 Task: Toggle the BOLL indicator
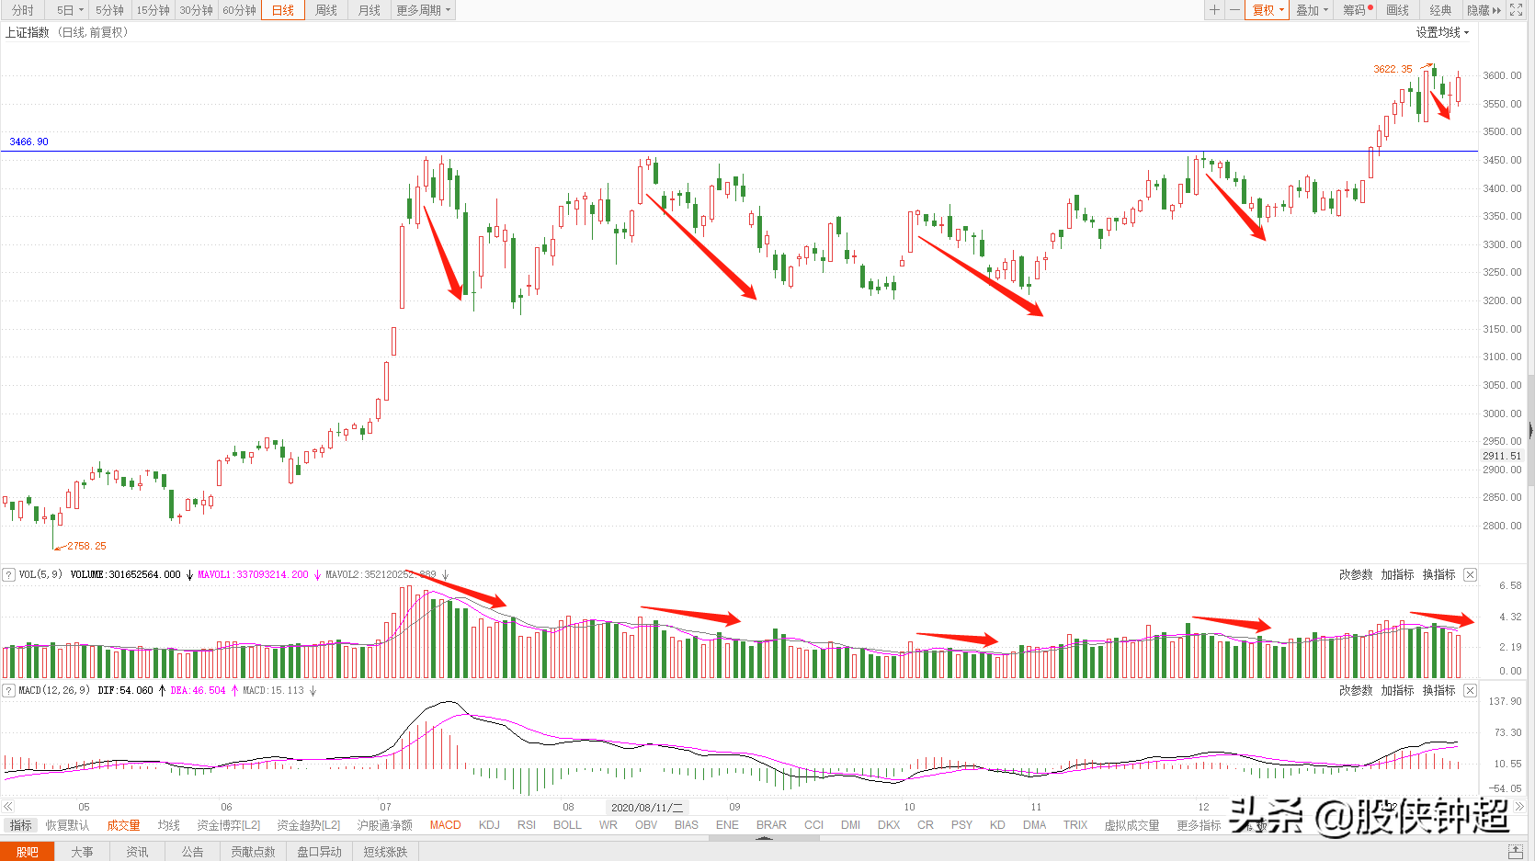pyautogui.click(x=567, y=825)
